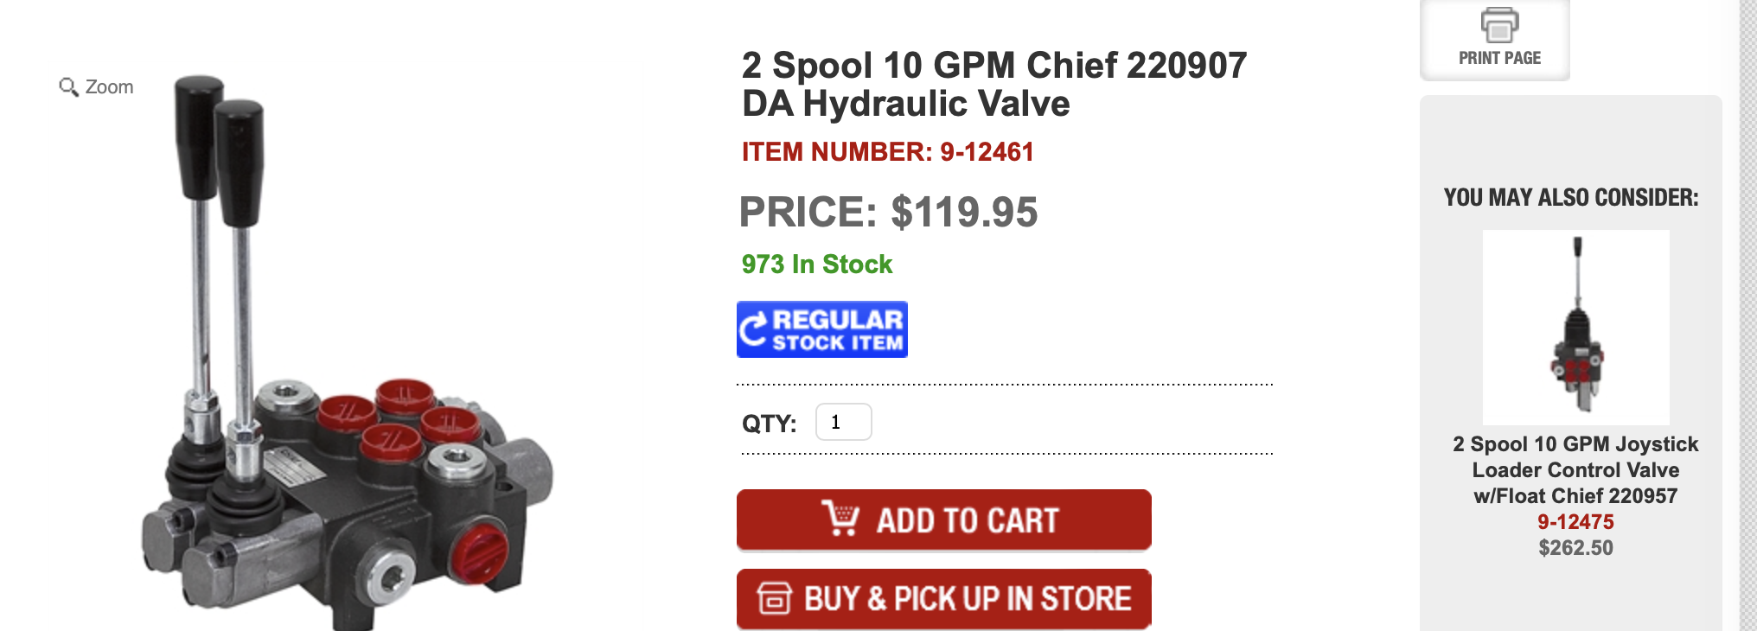Click the $262.50 price of suggested item
This screenshot has width=1757, height=631.
click(x=1575, y=547)
